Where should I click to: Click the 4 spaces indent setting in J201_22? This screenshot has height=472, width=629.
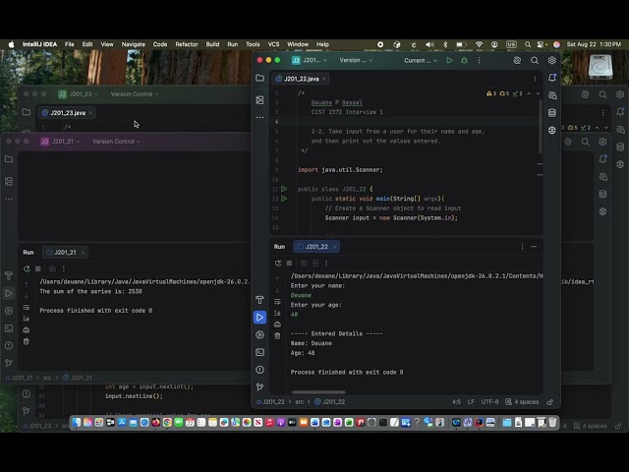pyautogui.click(x=522, y=402)
